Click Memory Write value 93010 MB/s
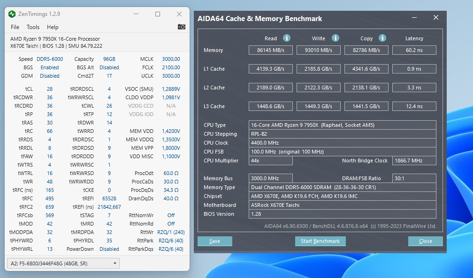This screenshot has height=278, width=473. [319, 50]
